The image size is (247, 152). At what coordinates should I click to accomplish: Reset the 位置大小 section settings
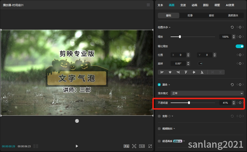click(232, 27)
